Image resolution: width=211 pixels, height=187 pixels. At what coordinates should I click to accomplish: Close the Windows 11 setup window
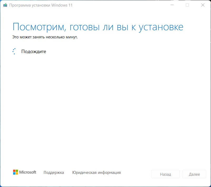[203, 5]
